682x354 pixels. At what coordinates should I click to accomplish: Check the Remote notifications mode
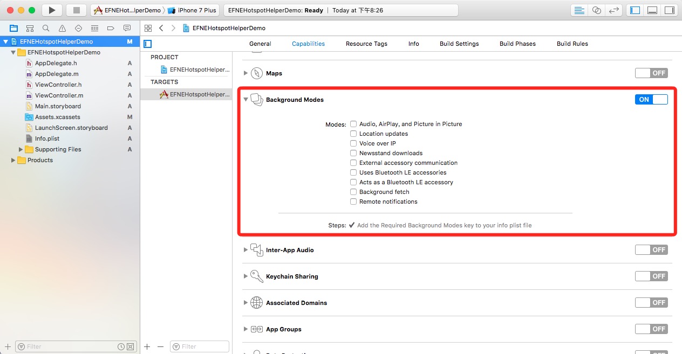coord(353,202)
